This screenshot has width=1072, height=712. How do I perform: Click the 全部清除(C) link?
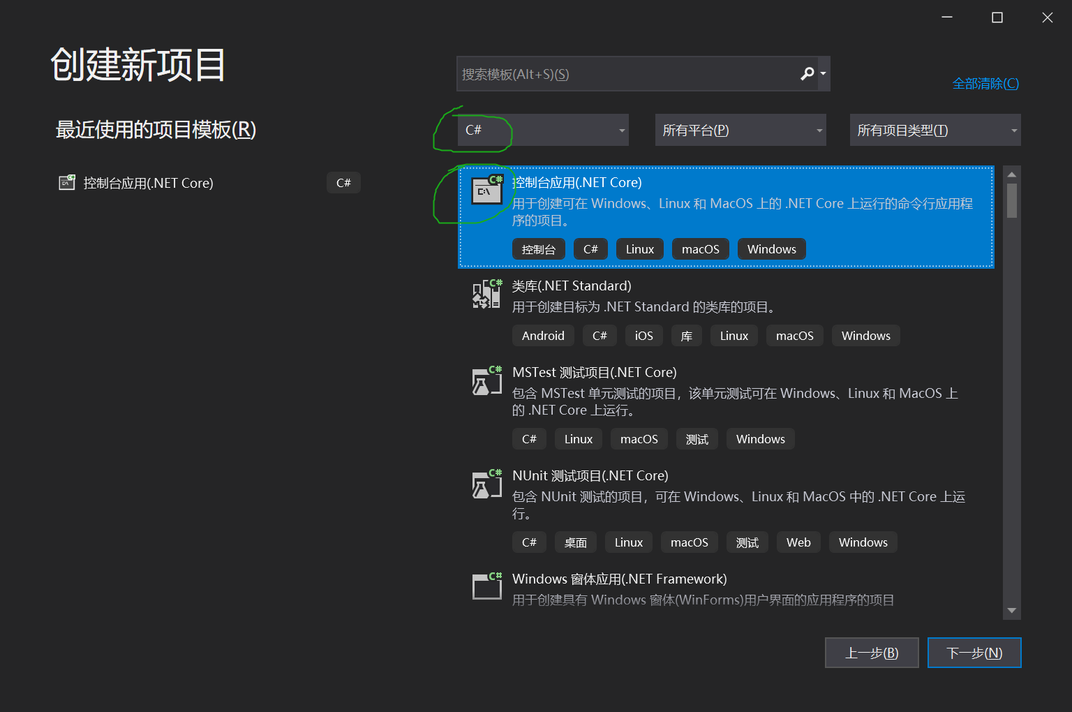985,84
